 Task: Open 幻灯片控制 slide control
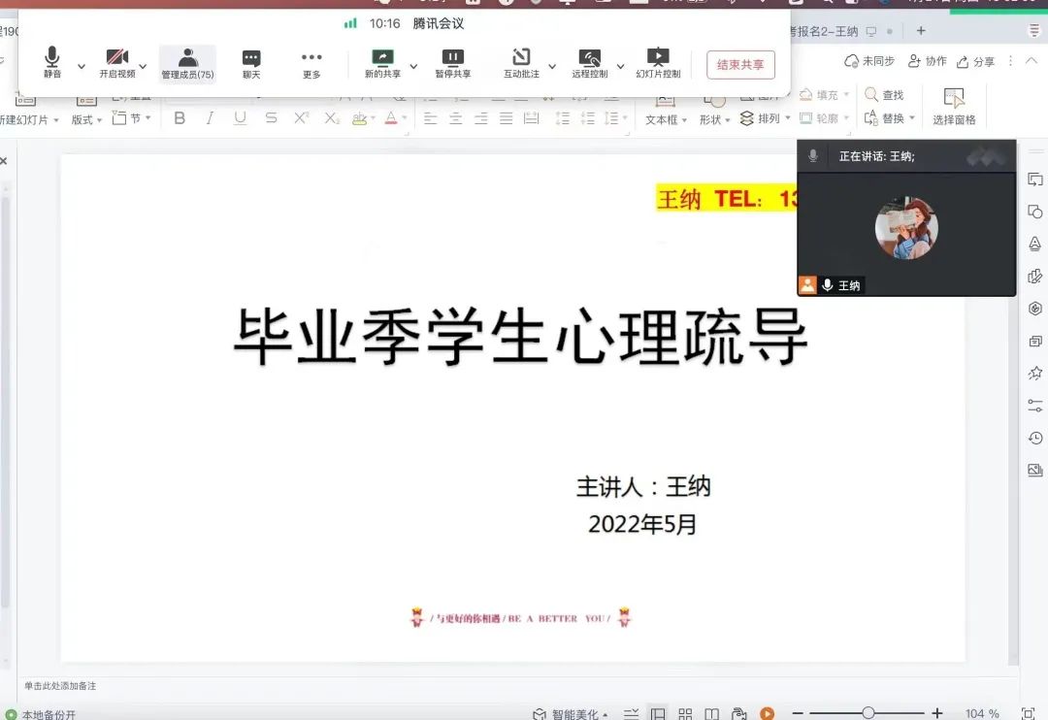click(658, 64)
